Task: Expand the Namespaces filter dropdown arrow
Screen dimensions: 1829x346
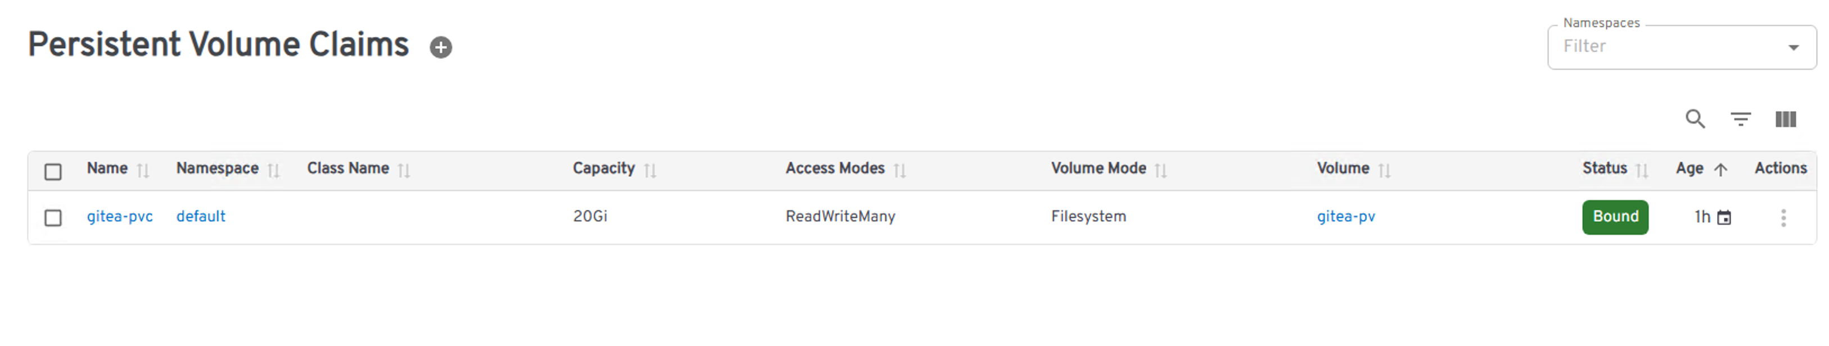Action: [1794, 48]
